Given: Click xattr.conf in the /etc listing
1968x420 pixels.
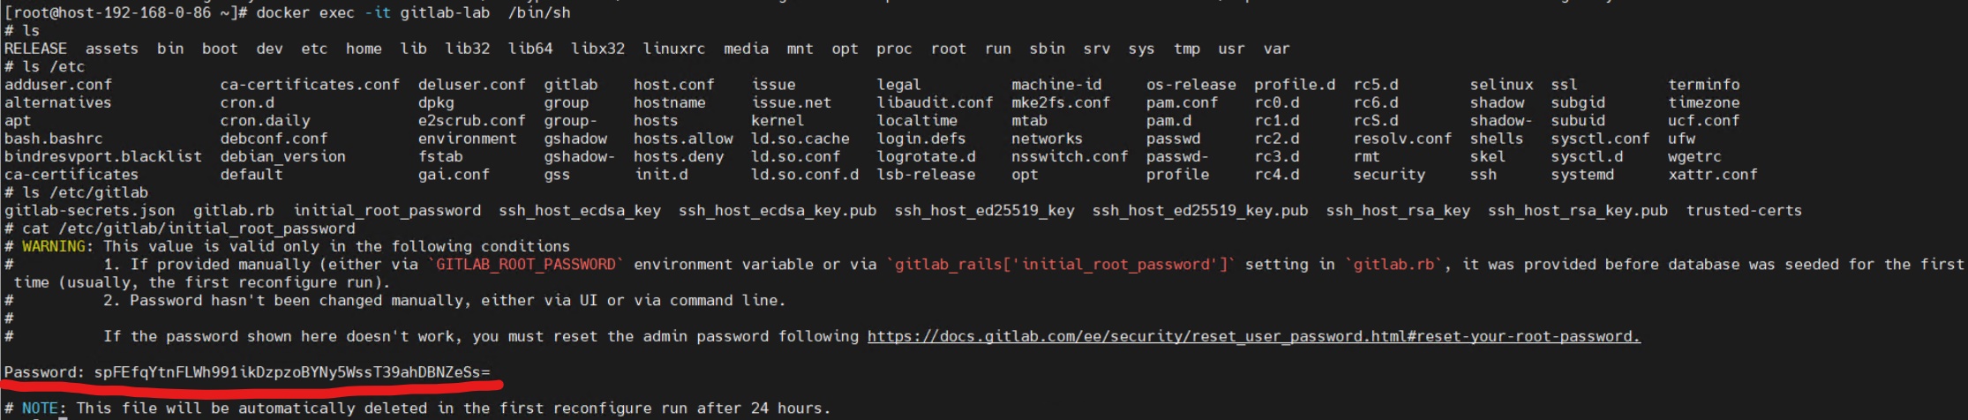Looking at the screenshot, I should [1712, 175].
